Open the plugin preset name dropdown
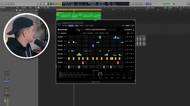The image size is (190, 106). coord(72,23)
